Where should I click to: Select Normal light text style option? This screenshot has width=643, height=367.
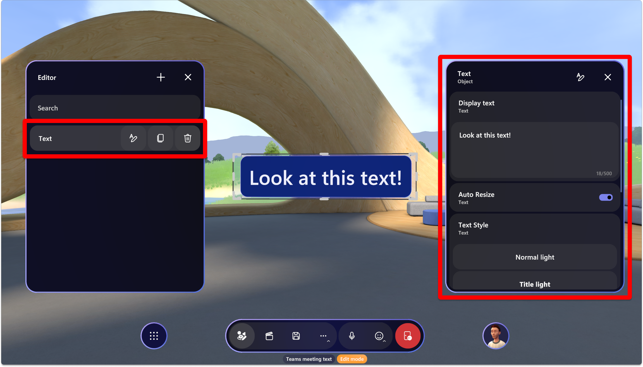535,257
